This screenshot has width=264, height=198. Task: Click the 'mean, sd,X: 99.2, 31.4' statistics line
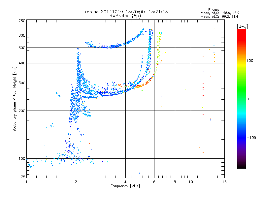pos(219,16)
